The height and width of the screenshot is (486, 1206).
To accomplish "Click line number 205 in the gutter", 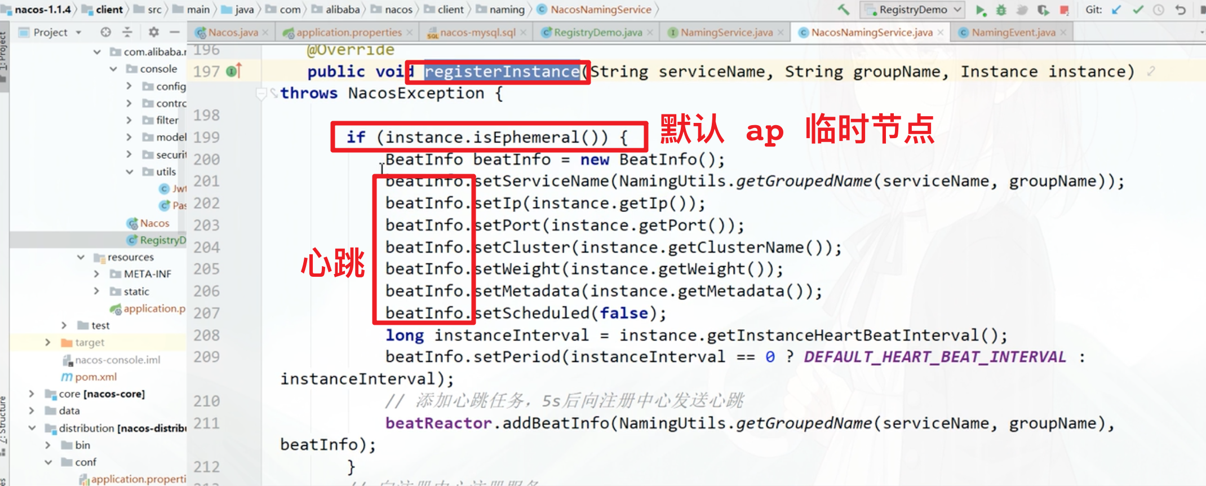I will 206,269.
